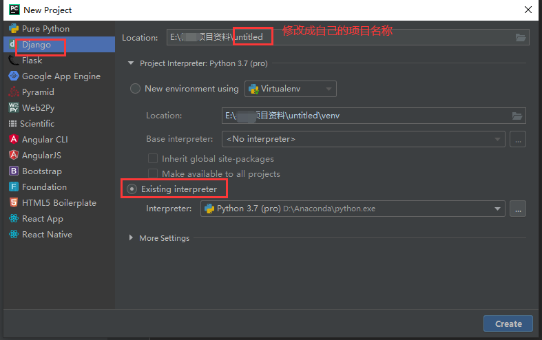Pick the Foundation project type

59,187
